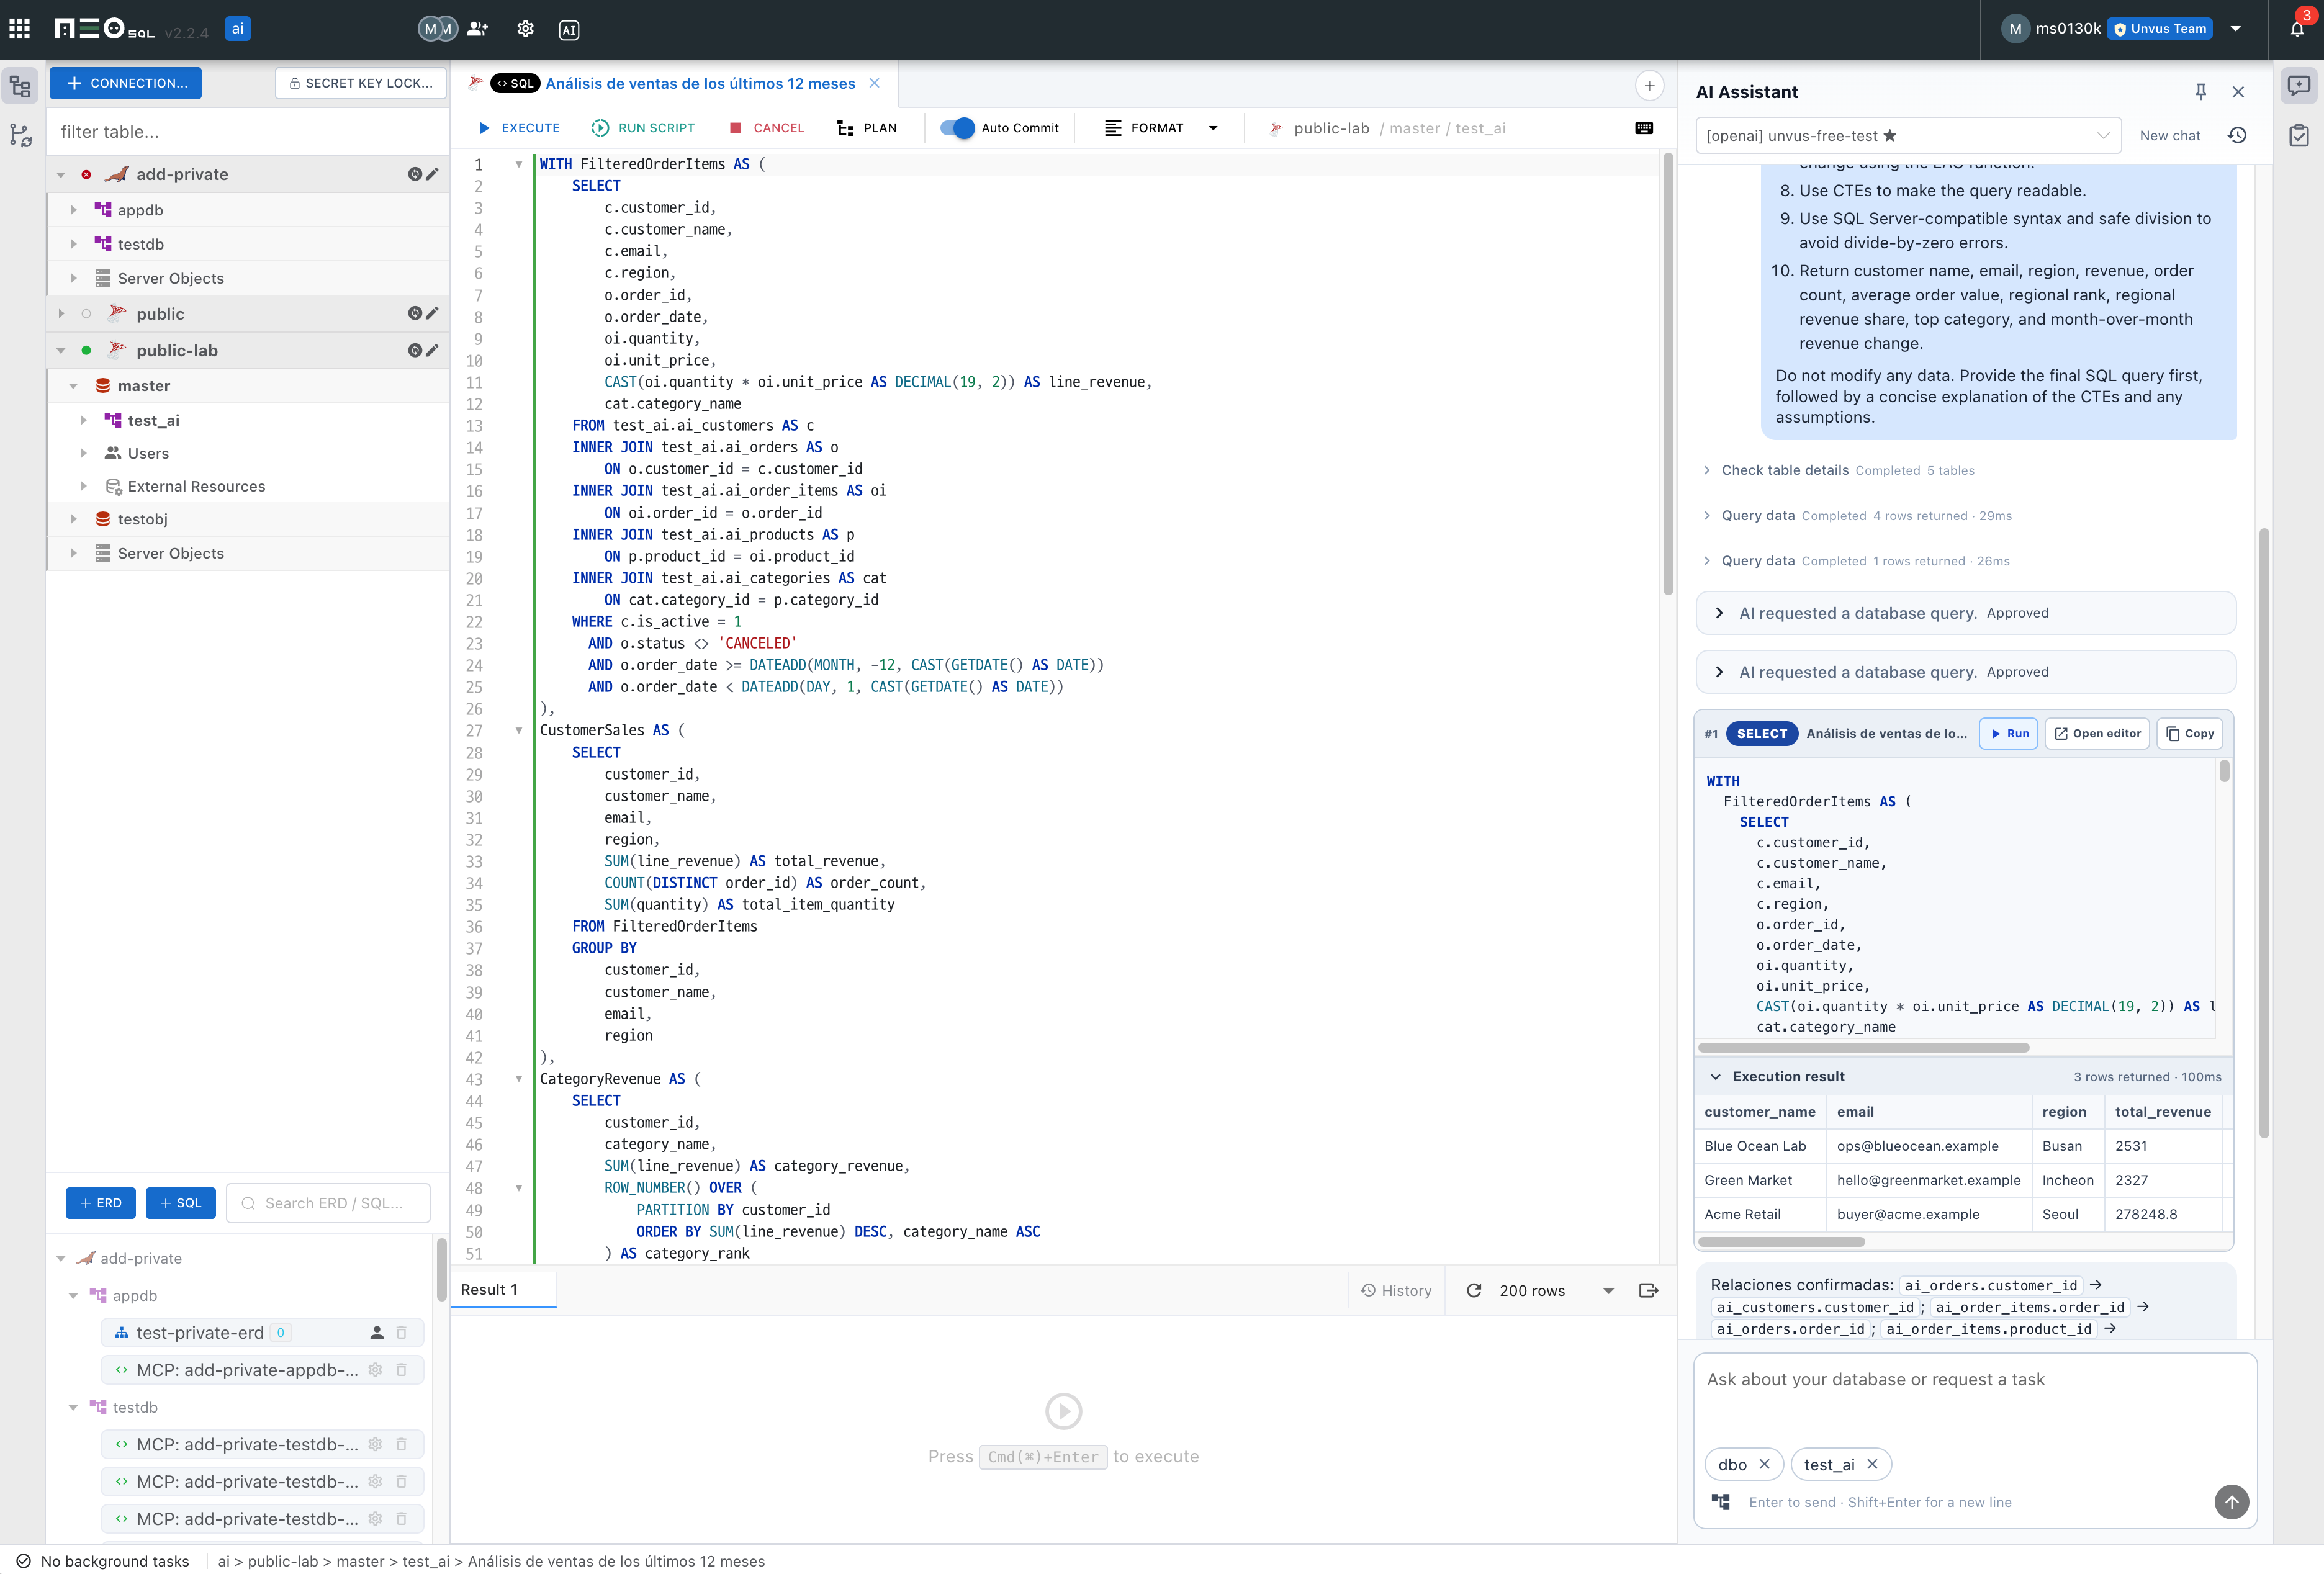Click the AI square icon in header

(x=569, y=30)
